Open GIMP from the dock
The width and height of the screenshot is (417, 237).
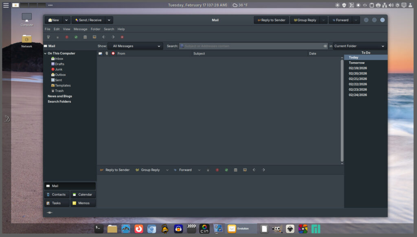tap(277, 229)
